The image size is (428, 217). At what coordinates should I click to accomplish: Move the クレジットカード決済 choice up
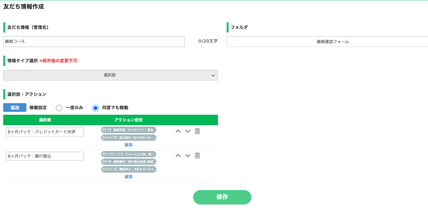coord(178,131)
